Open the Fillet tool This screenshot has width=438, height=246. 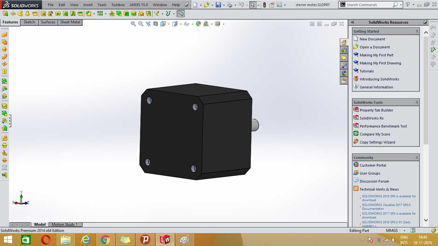click(x=88, y=13)
